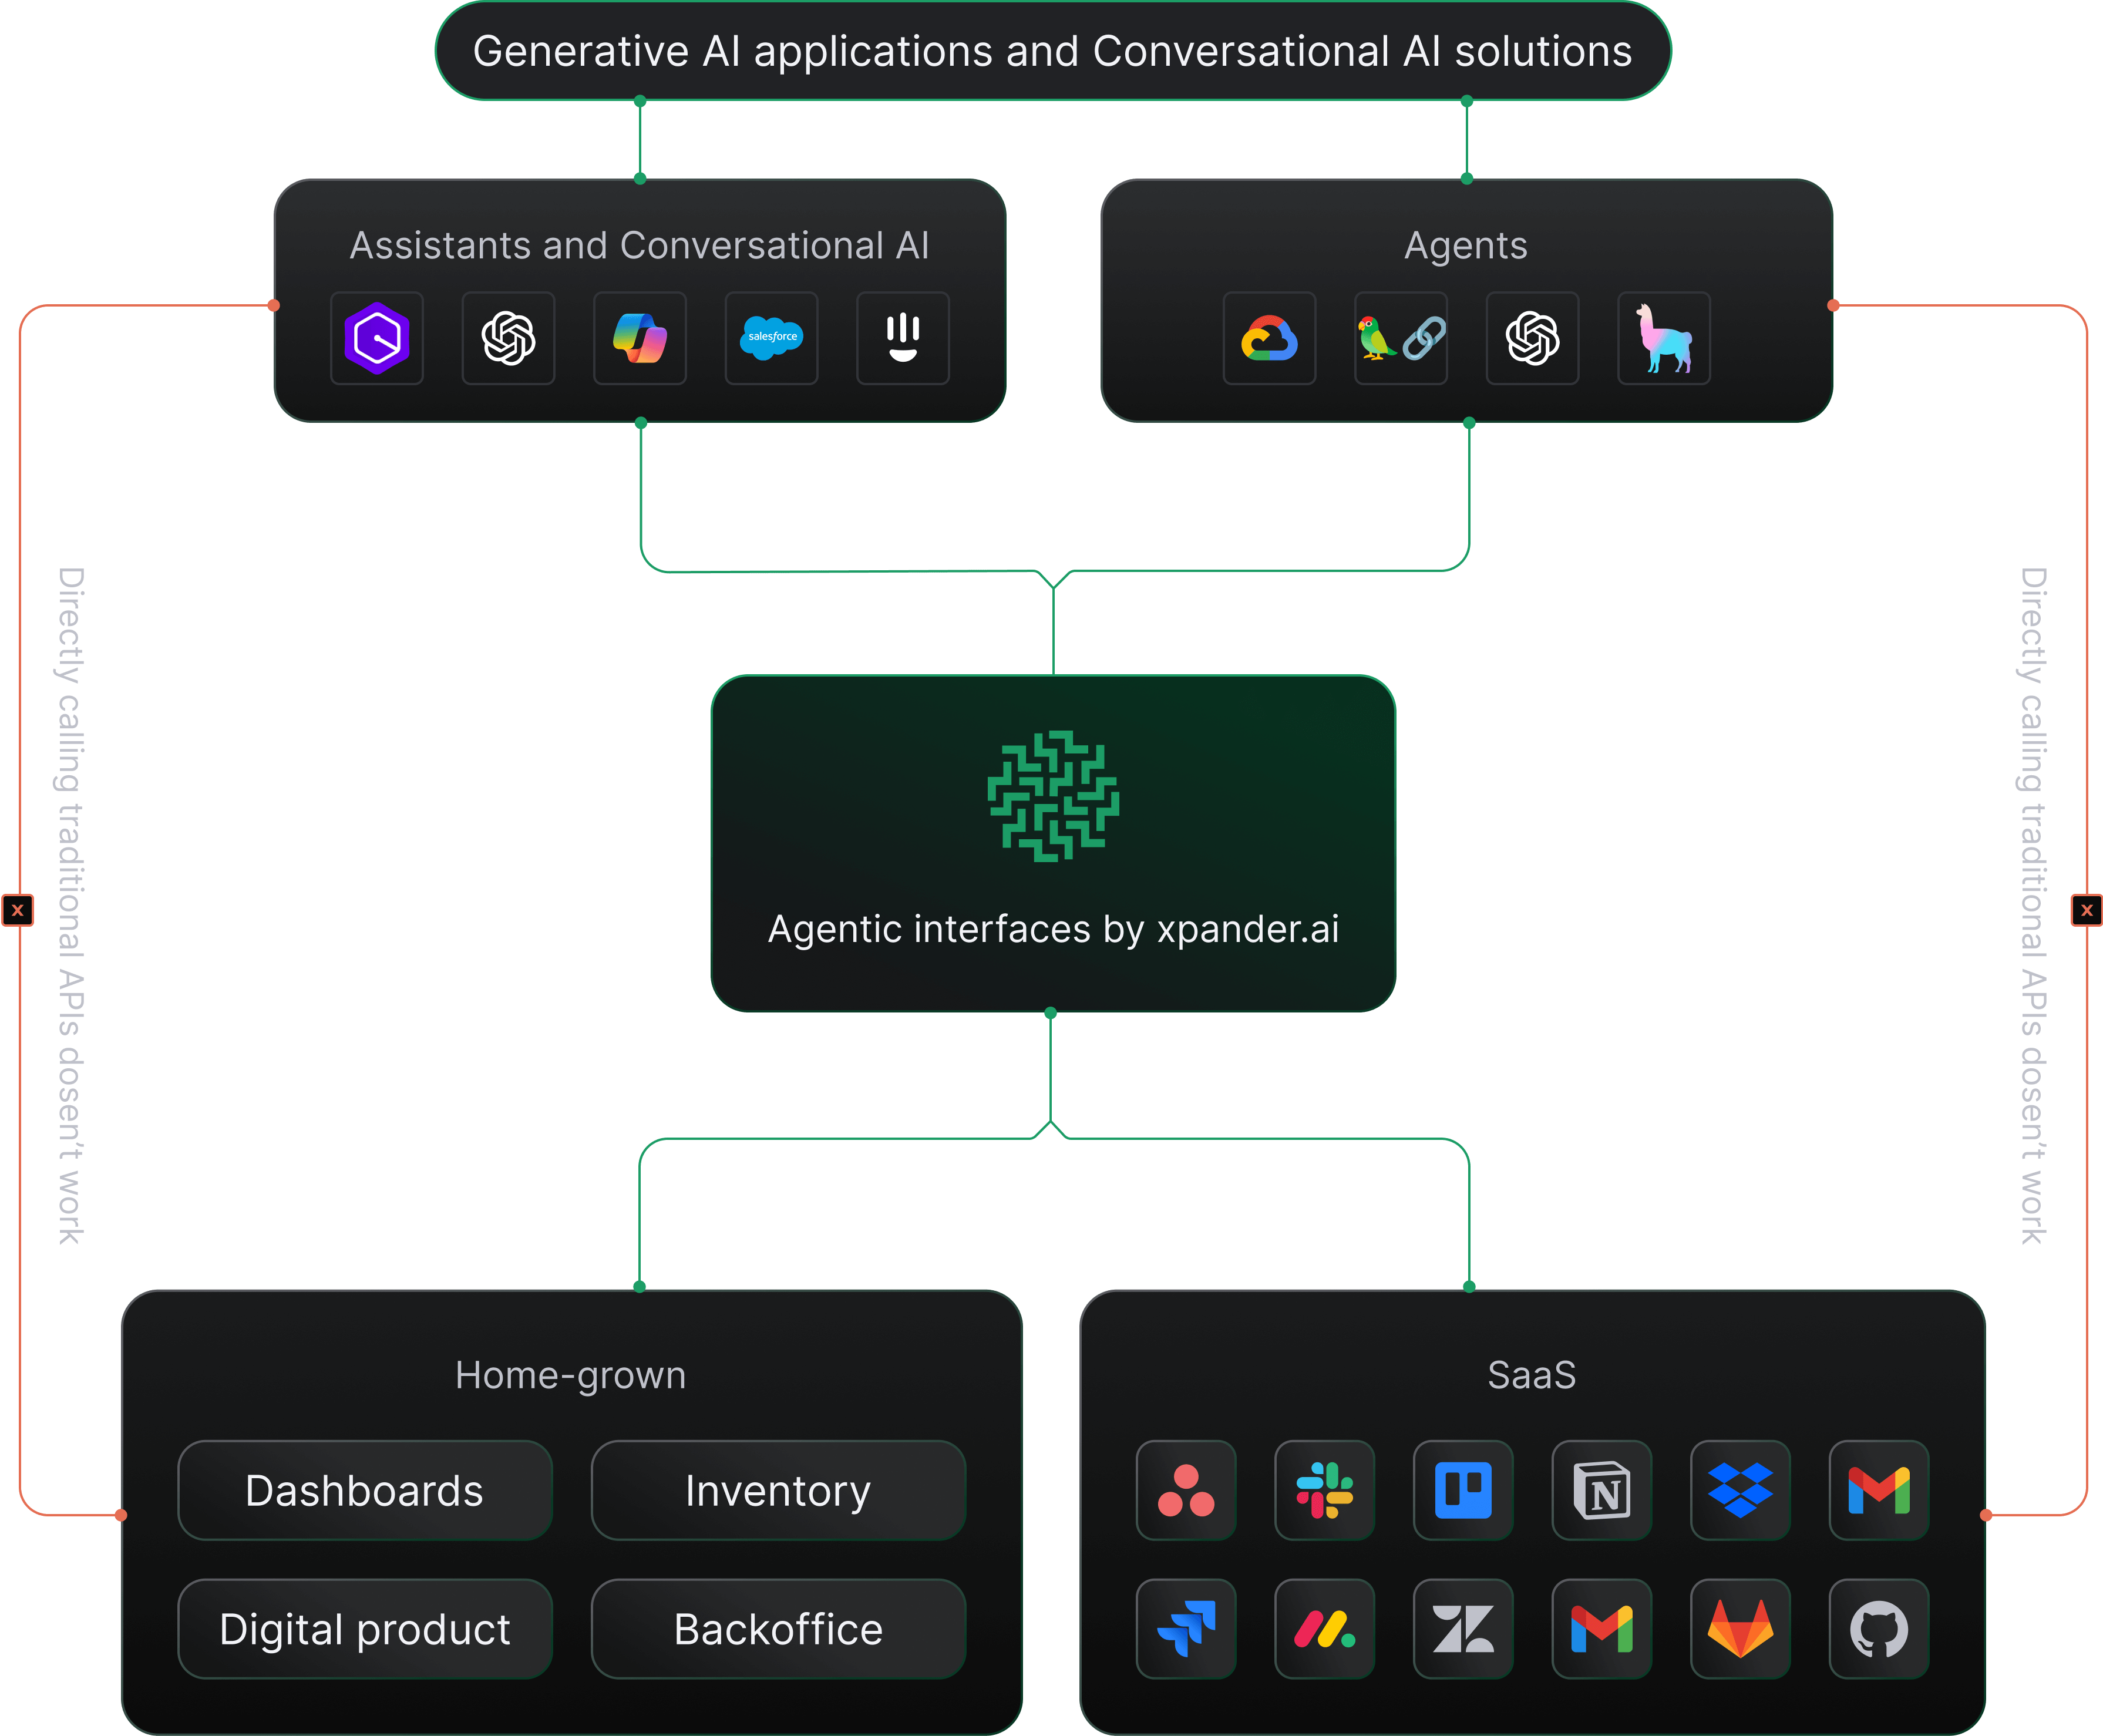Screen dimensions: 2103x1736
Task: Click the Trello icon
Action: click(1463, 1491)
